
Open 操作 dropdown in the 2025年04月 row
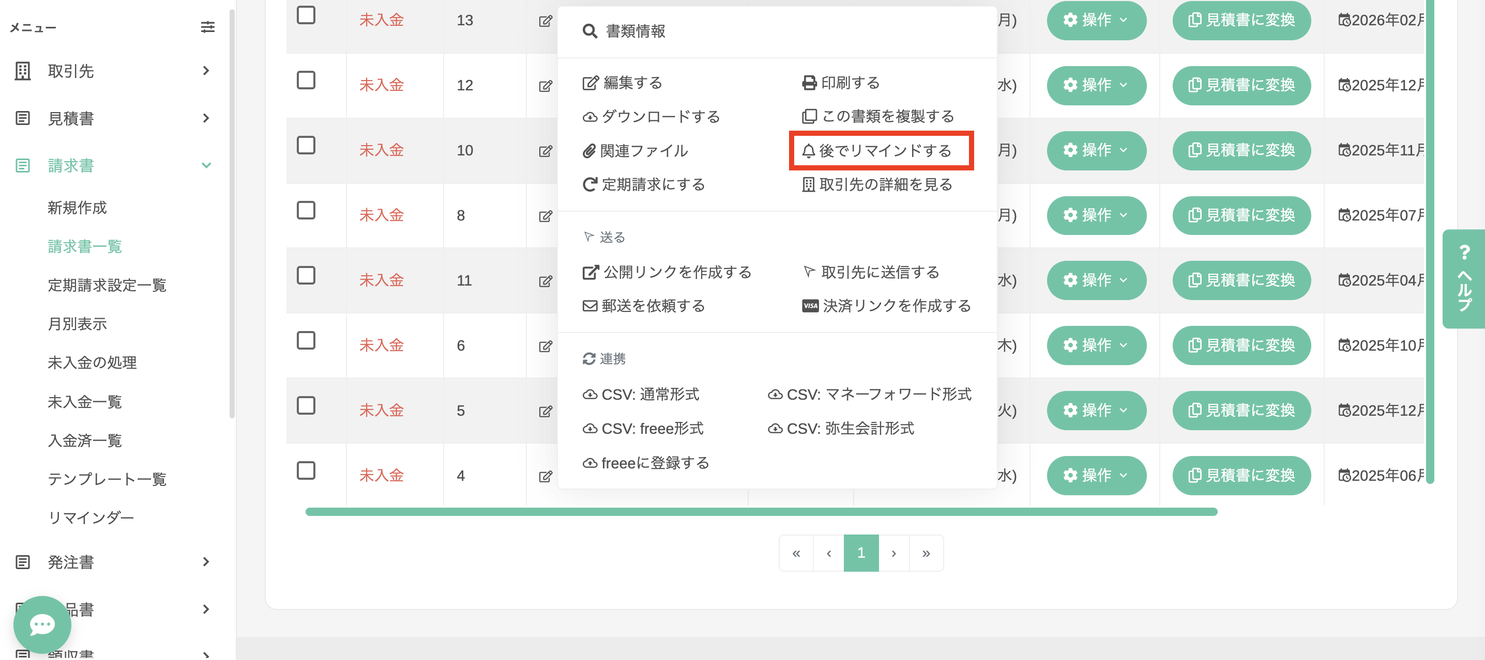coord(1096,280)
